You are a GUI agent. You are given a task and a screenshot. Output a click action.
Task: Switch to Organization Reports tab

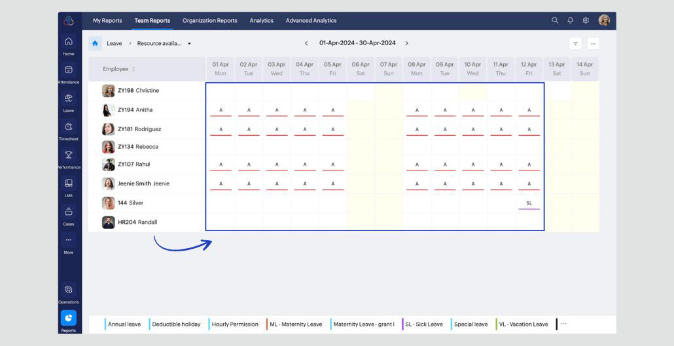point(210,21)
